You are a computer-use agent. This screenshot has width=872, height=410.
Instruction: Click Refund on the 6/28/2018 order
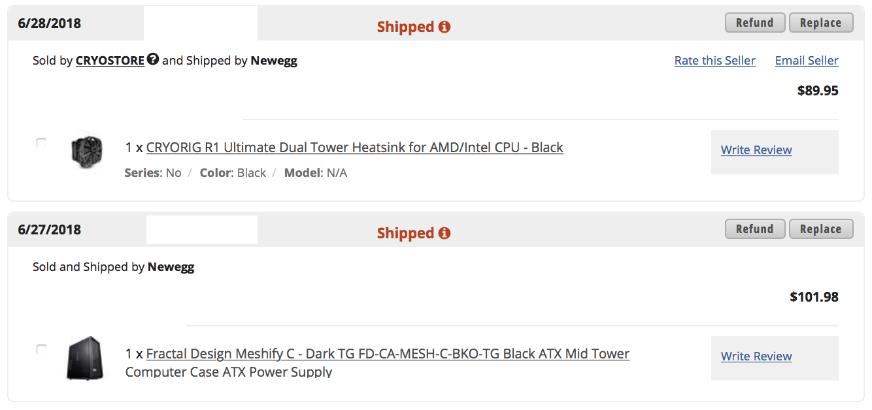click(754, 23)
